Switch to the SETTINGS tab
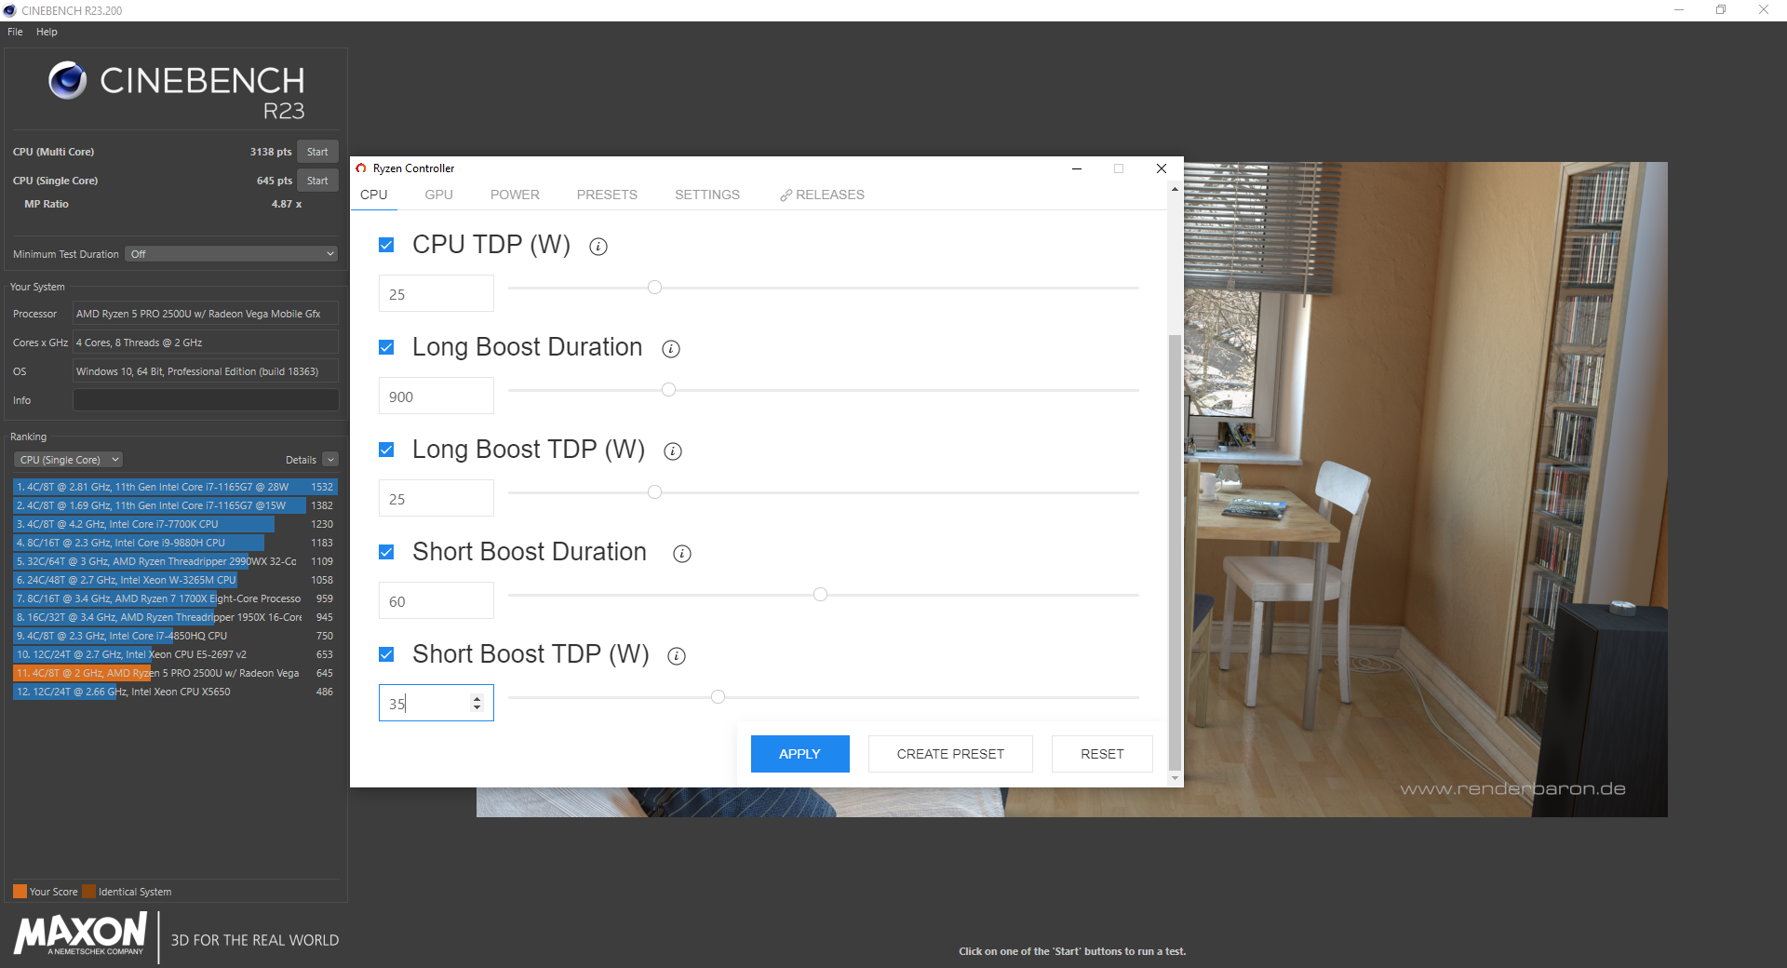 [x=707, y=195]
